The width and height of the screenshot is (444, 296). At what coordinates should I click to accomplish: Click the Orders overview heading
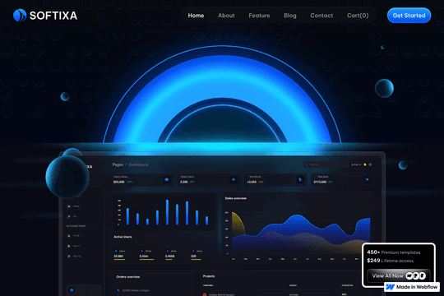click(x=128, y=277)
